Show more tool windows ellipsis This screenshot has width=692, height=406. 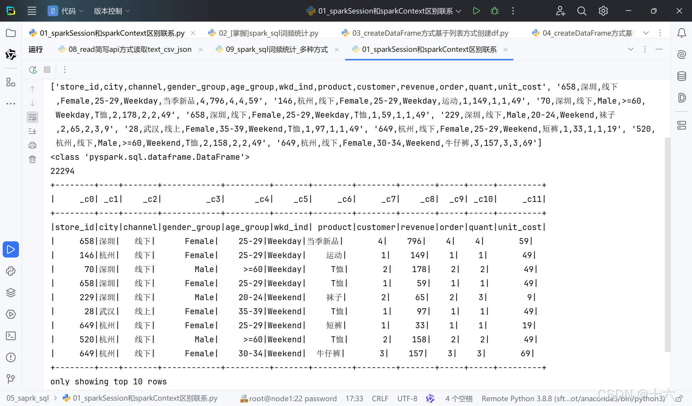coord(11,104)
